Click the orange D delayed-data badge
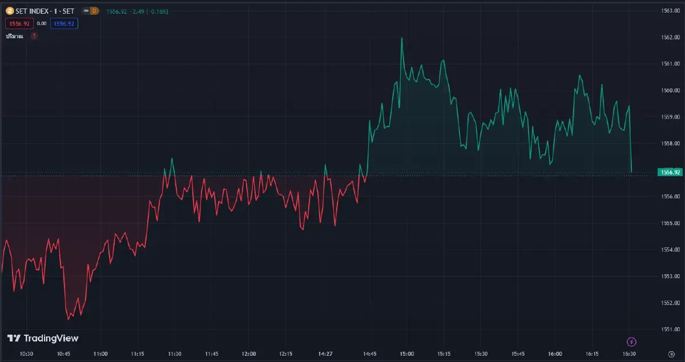 coord(95,11)
